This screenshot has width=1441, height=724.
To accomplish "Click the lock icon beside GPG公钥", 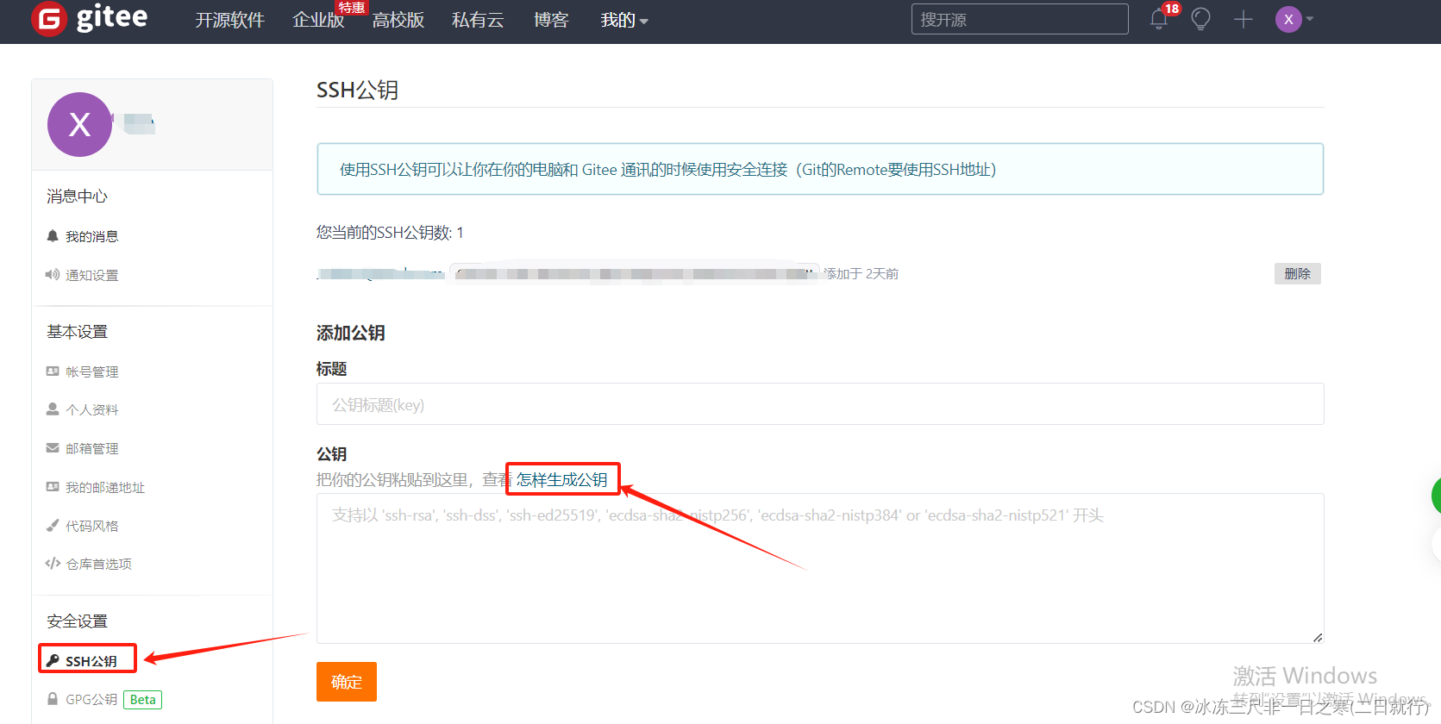I will 53,698.
